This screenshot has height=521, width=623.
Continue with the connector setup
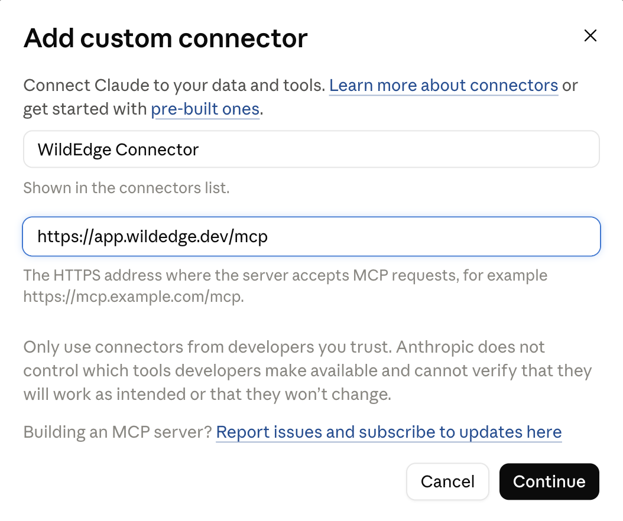(x=549, y=481)
